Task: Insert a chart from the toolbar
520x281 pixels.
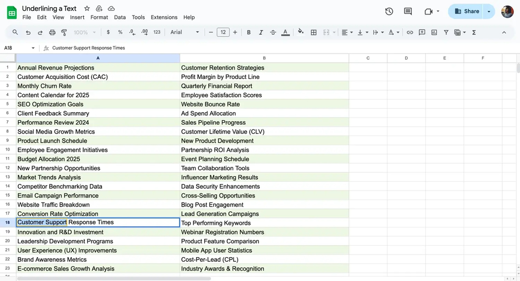Action: point(434,32)
